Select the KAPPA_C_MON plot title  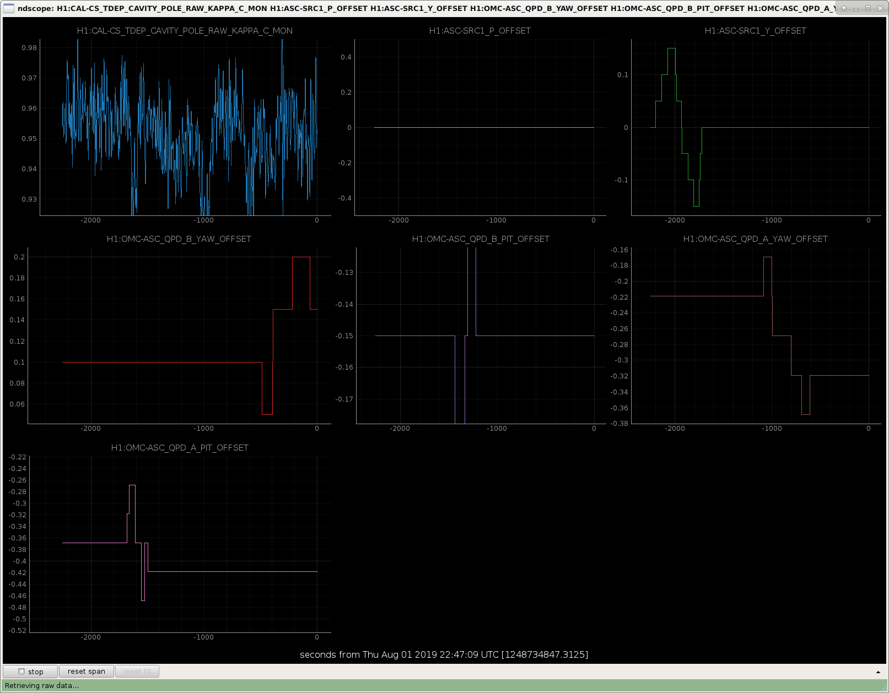point(185,31)
